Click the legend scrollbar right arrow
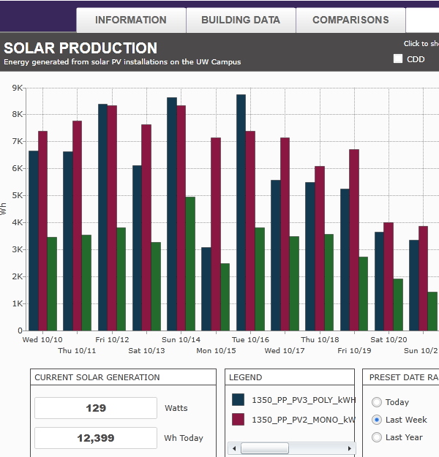This screenshot has width=439, height=457. [350, 448]
